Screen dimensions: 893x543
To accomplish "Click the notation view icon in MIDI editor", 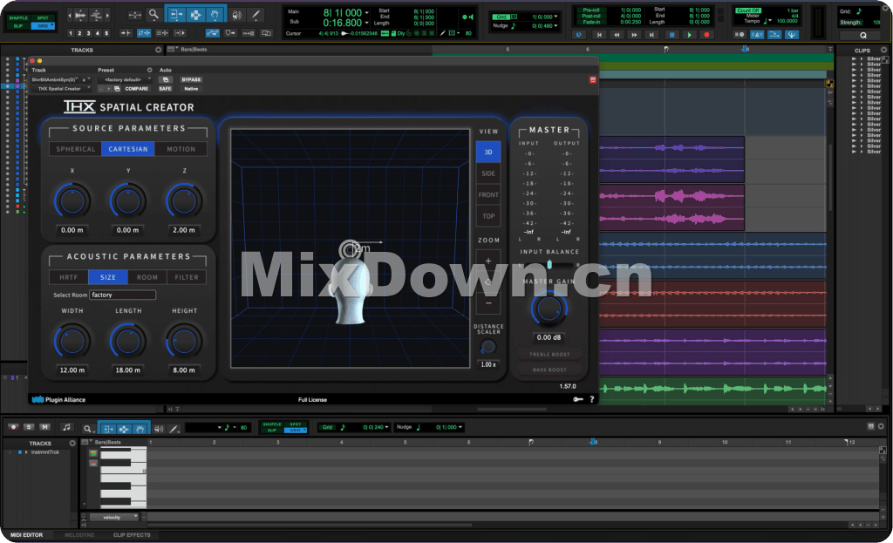I will [x=66, y=427].
